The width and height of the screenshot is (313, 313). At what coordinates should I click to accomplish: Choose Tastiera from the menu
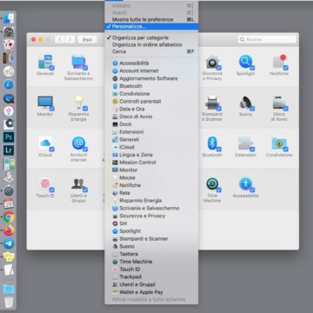tap(151, 254)
